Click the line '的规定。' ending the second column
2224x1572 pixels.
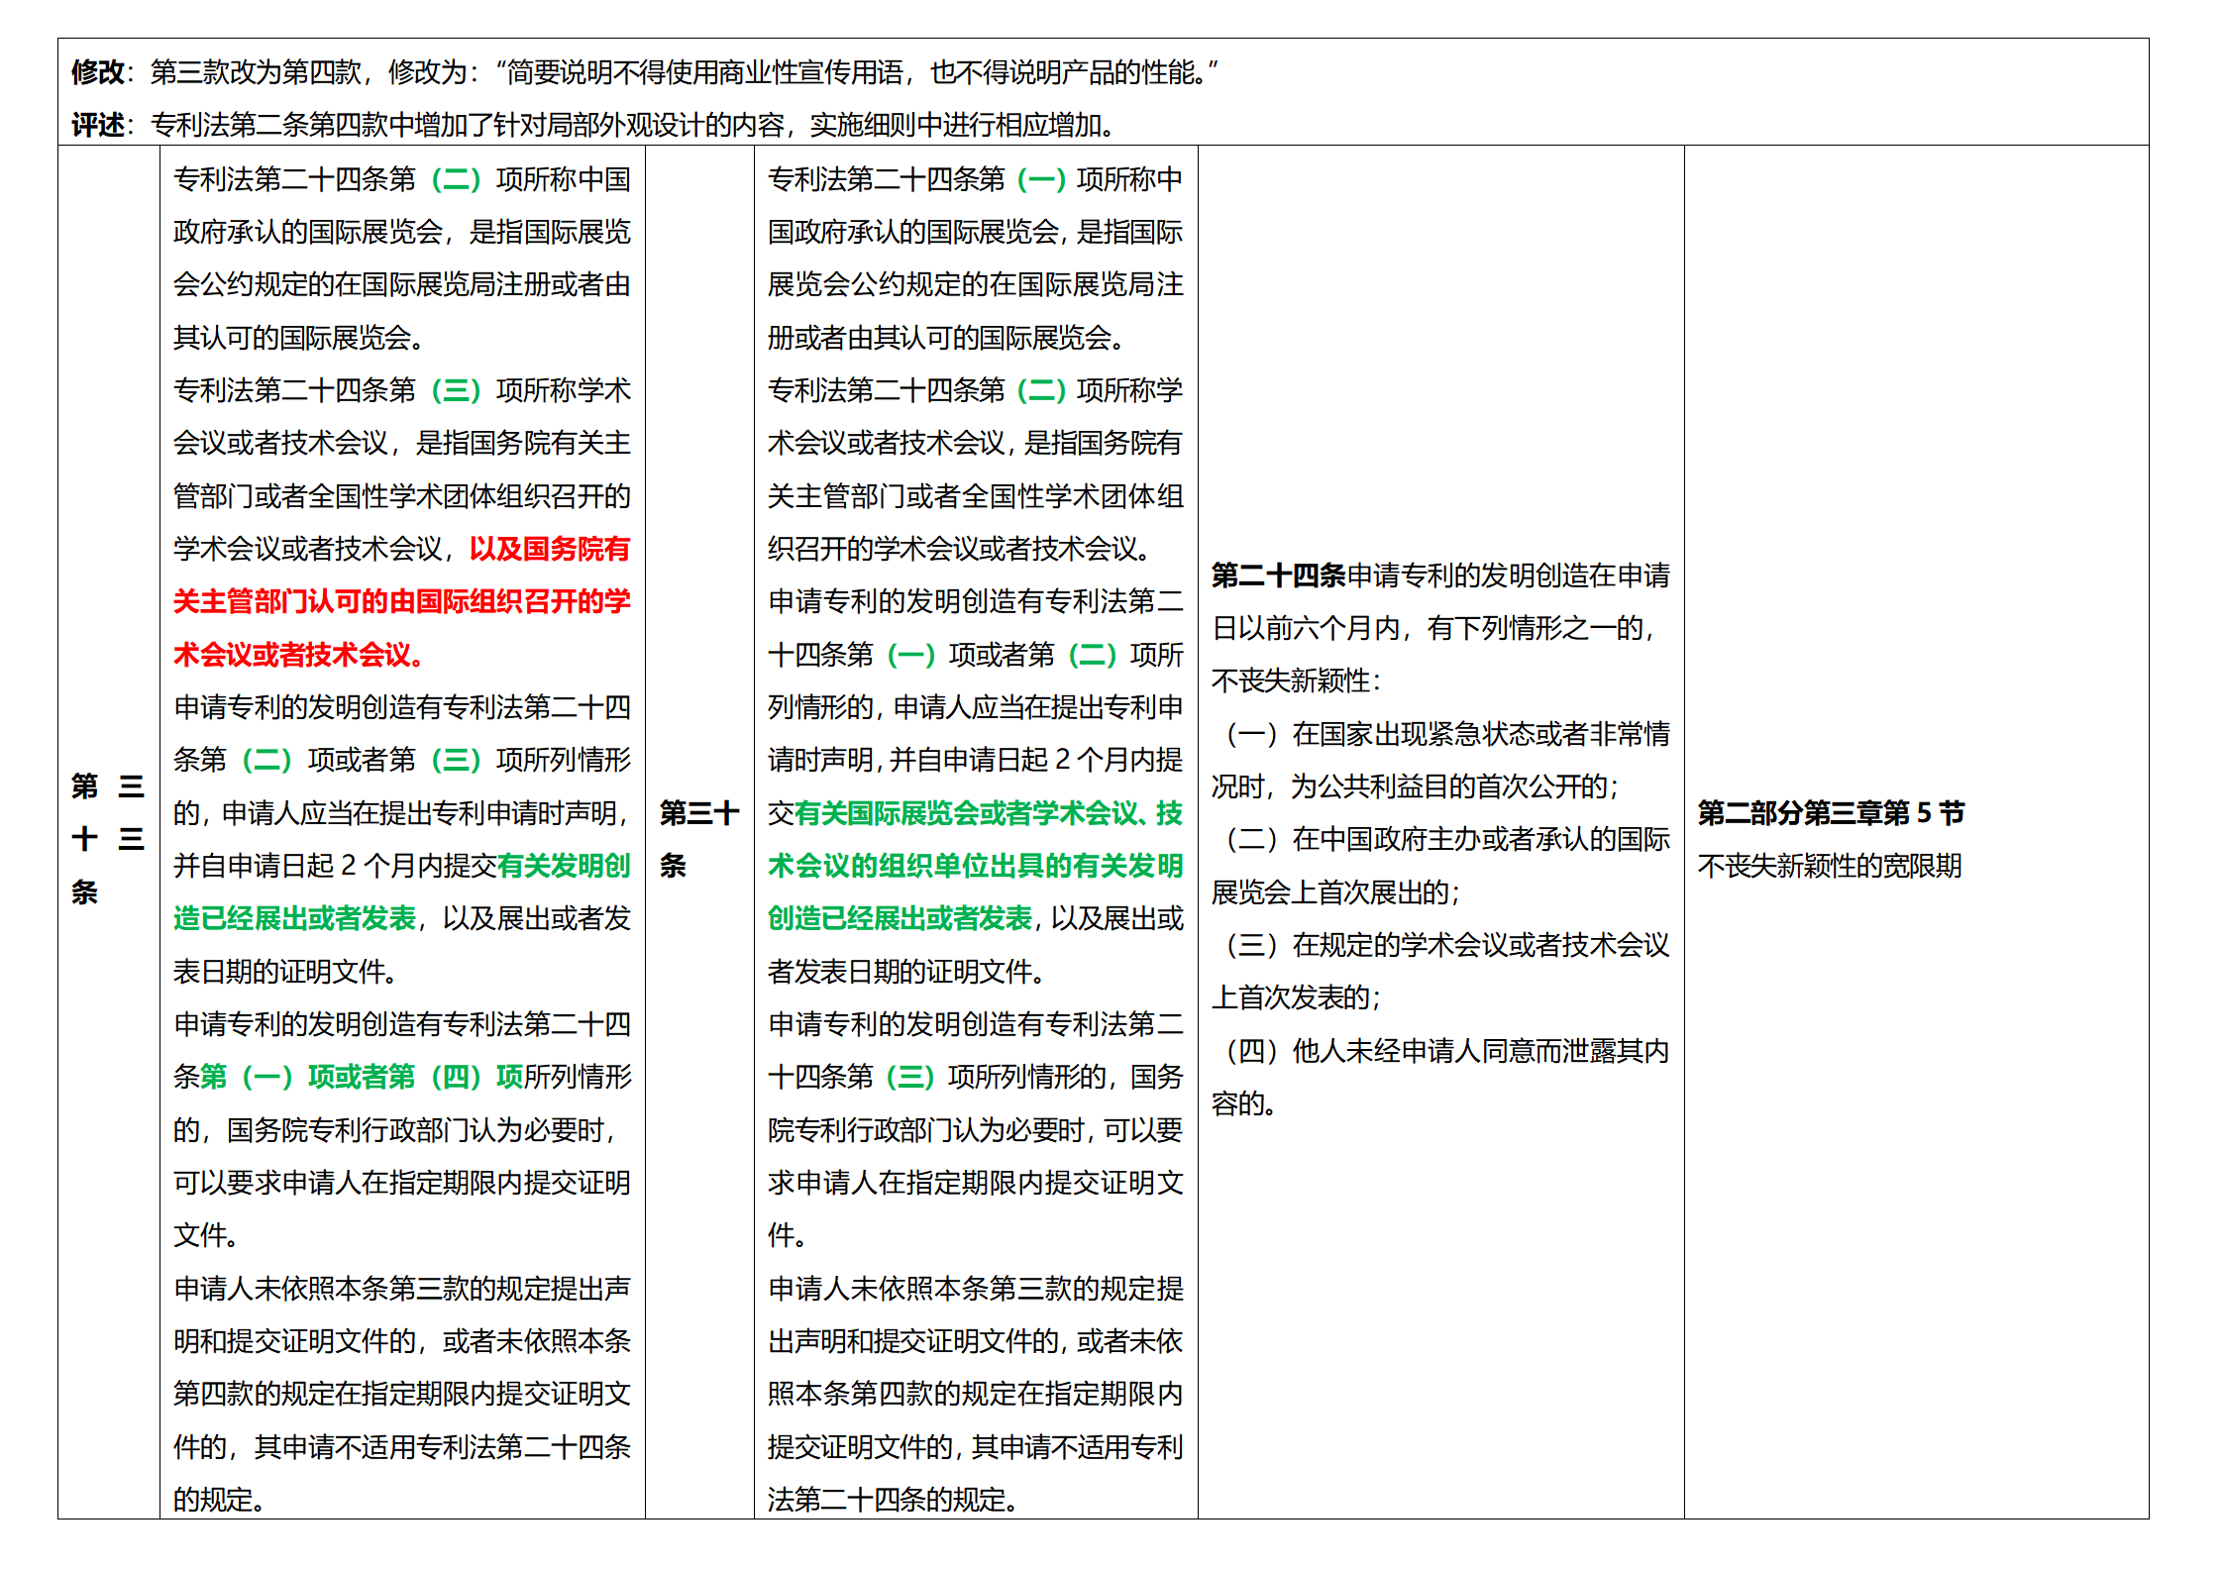coord(222,1500)
